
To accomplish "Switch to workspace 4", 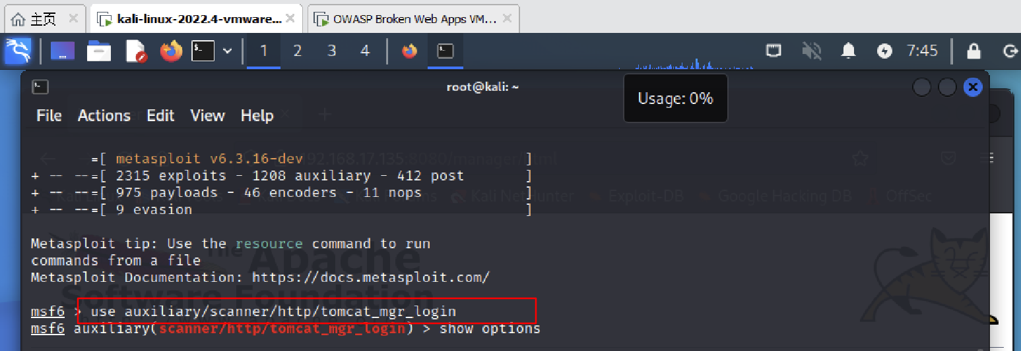I will pos(365,51).
